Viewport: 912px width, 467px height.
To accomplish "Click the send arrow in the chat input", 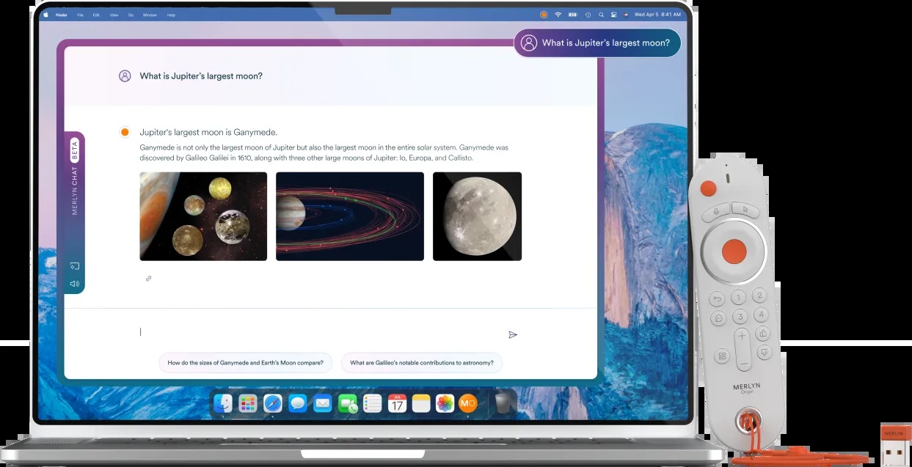I will click(x=513, y=334).
